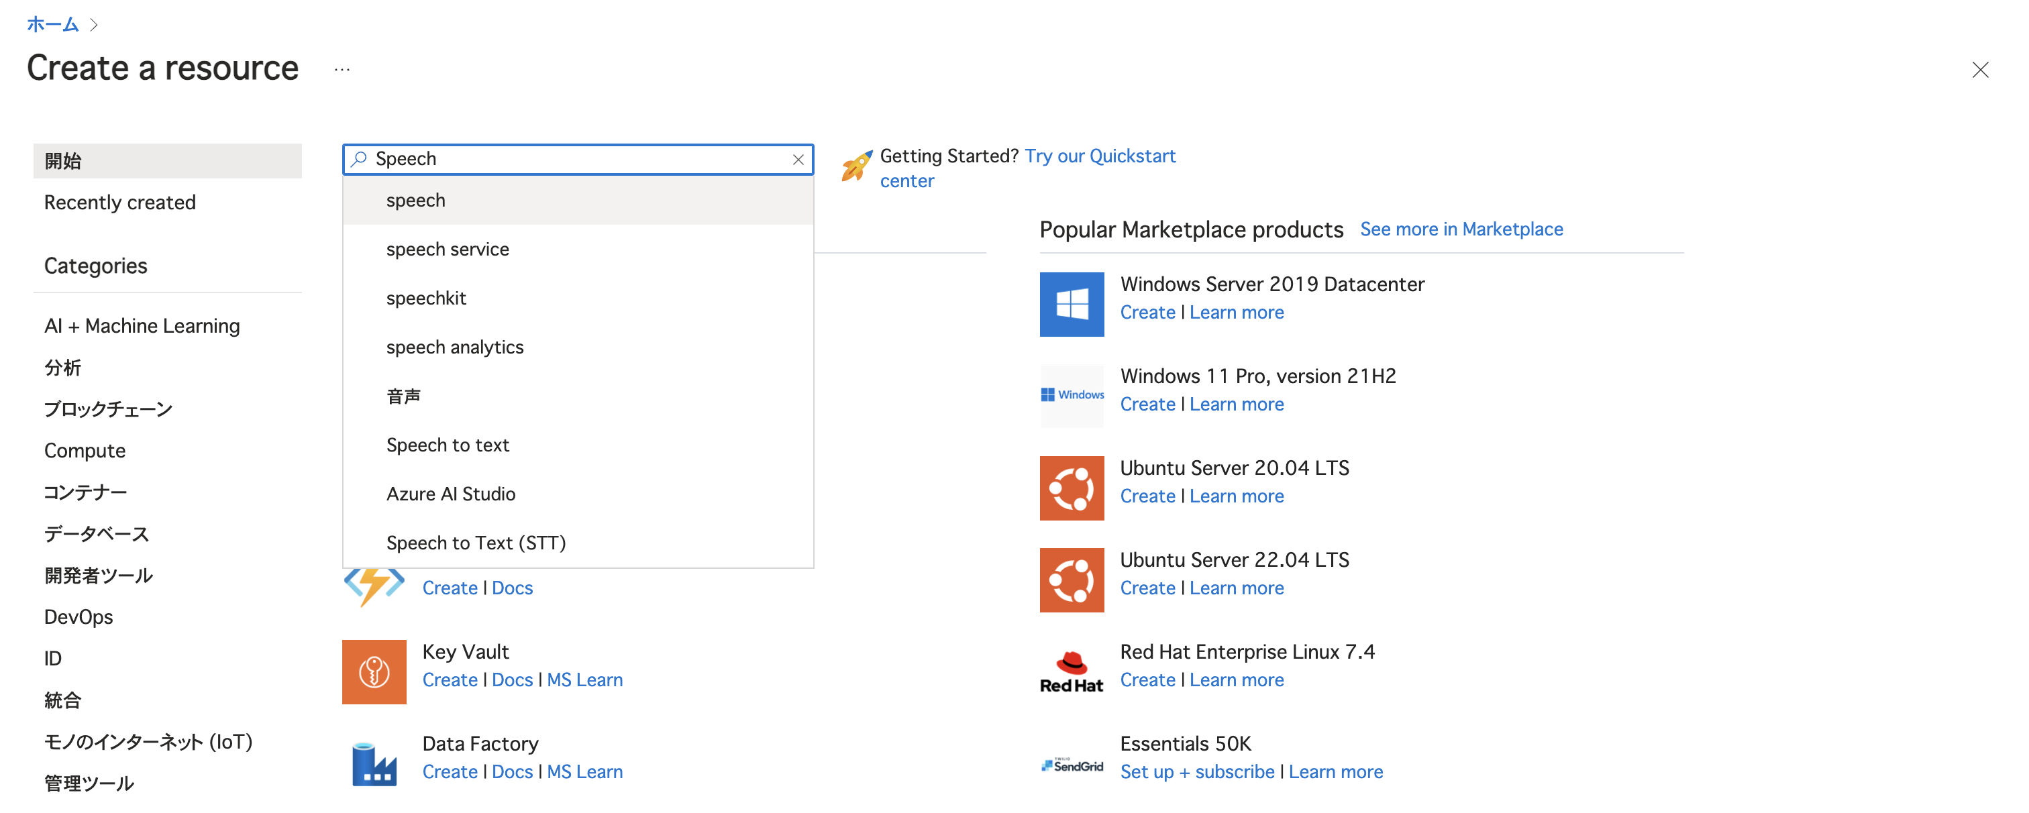Click the Windows Server 2019 Datacenter icon
2029x813 pixels.
[1072, 304]
